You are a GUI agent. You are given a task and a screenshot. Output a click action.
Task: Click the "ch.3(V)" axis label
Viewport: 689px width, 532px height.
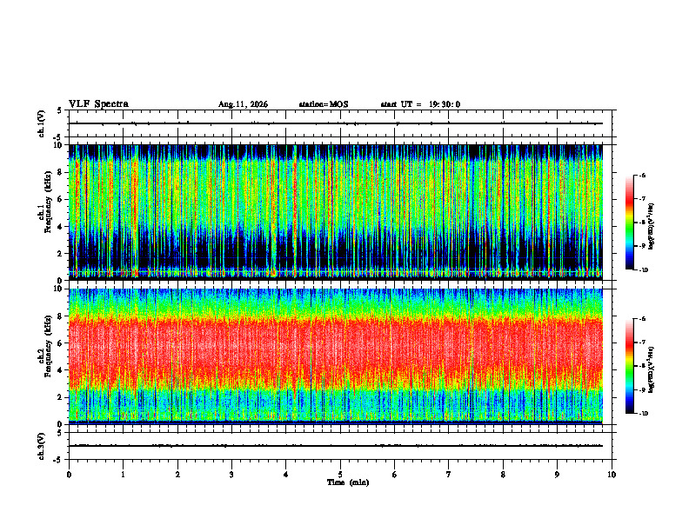click(x=42, y=446)
